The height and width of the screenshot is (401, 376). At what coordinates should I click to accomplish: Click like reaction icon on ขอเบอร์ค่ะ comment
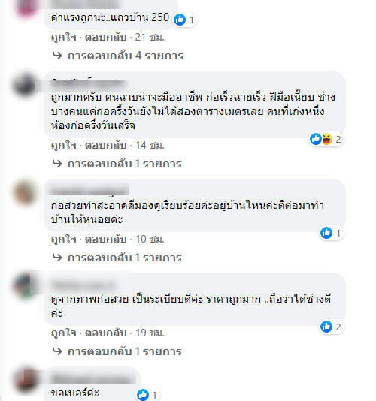coord(143,395)
